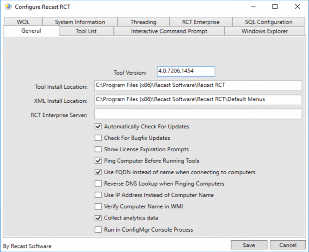309x252 pixels.
Task: Click the 'Tool Version:' label
Action: click(x=130, y=73)
